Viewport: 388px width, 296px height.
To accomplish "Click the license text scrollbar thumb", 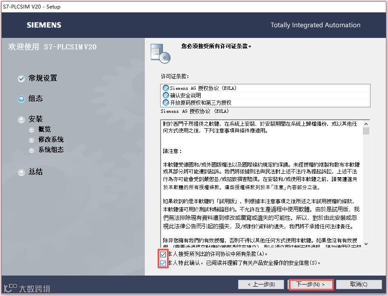I will coord(366,131).
